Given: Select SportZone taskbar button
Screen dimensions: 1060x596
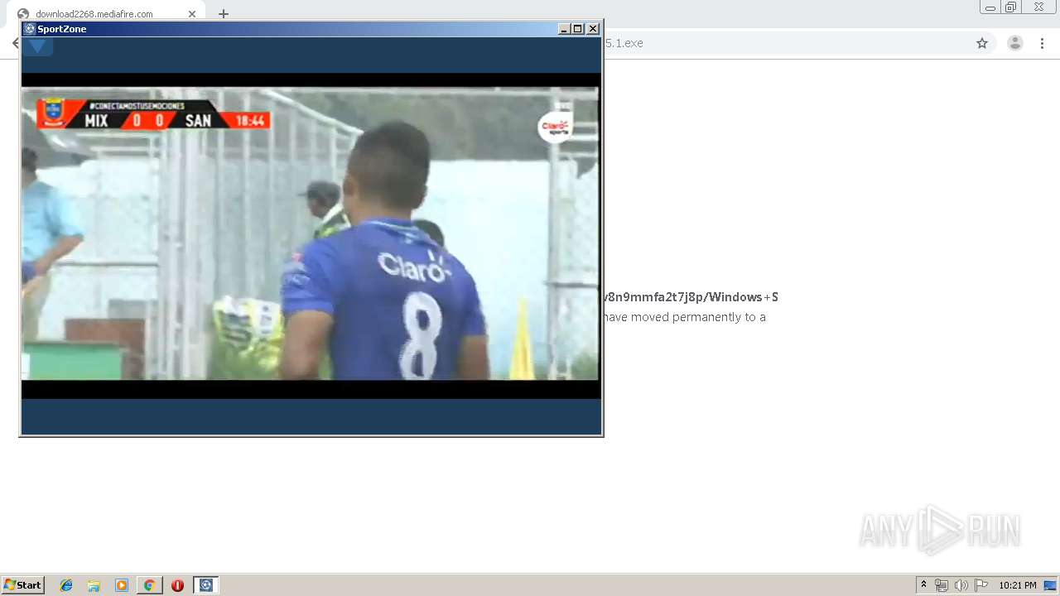Looking at the screenshot, I should 206,585.
